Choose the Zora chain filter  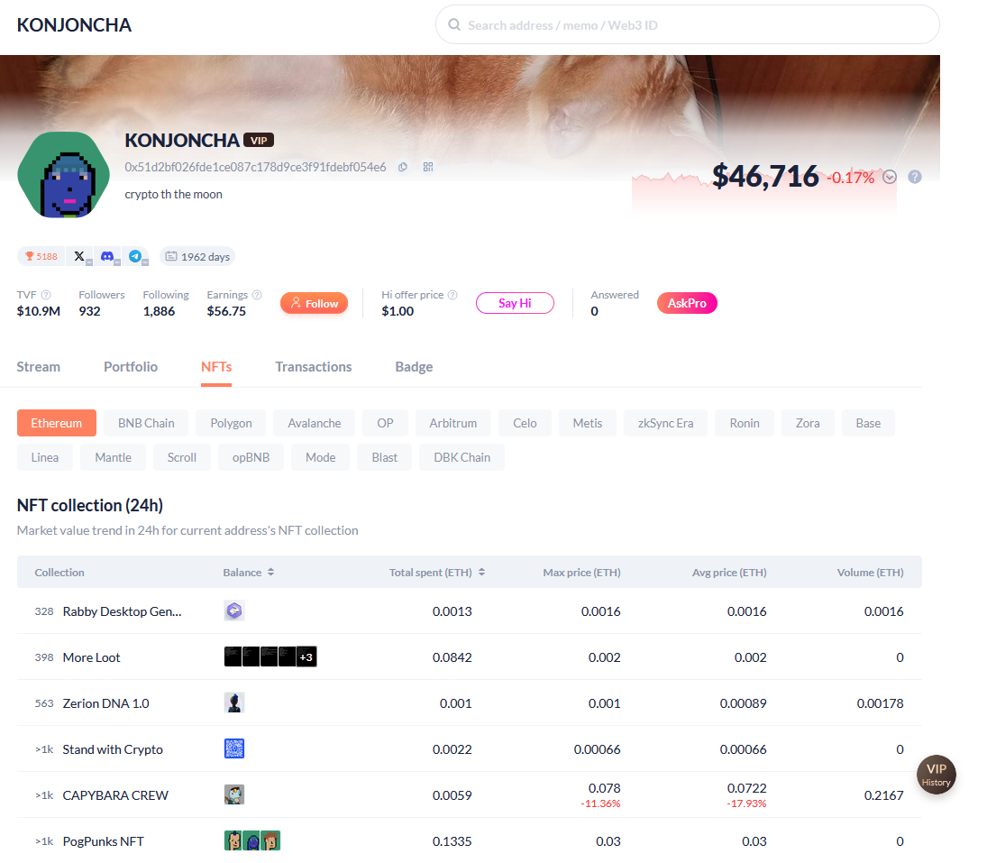(808, 423)
